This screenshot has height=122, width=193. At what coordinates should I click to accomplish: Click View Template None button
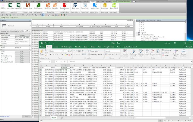tap(22, 35)
